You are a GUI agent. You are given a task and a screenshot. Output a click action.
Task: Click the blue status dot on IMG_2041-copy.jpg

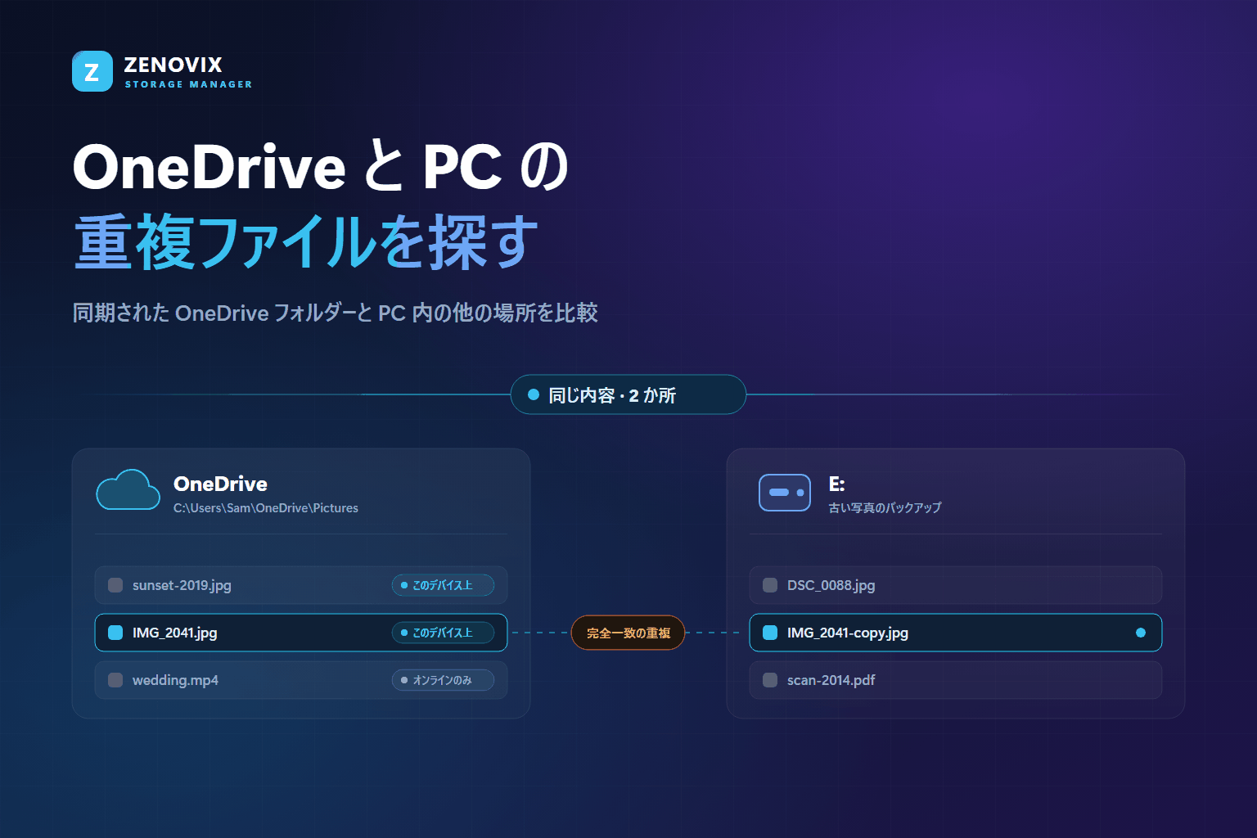click(x=1141, y=633)
